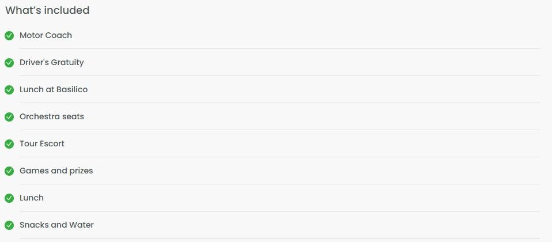Click the standalone Lunch list item text

coord(32,198)
